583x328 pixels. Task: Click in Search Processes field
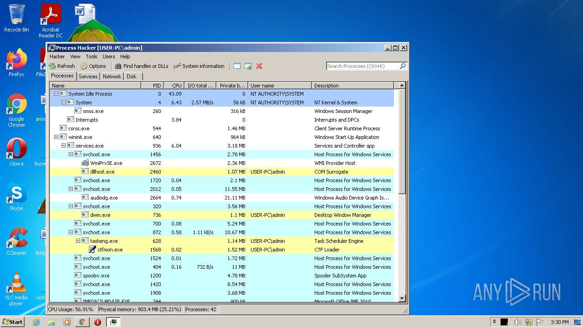(x=363, y=66)
